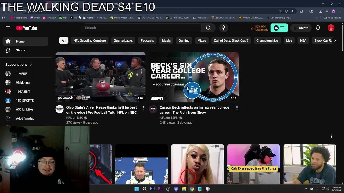This screenshot has width=344, height=193.
Task: Go to YouTube home via the logo
Action: coord(26,28)
